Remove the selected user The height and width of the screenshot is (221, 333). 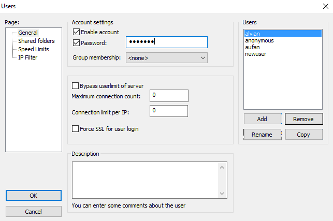303,119
